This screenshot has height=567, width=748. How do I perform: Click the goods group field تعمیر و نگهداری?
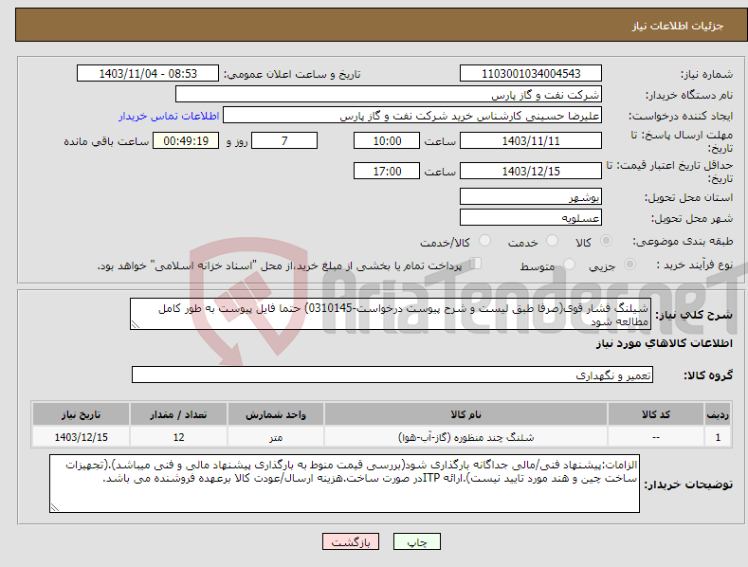pos(392,375)
